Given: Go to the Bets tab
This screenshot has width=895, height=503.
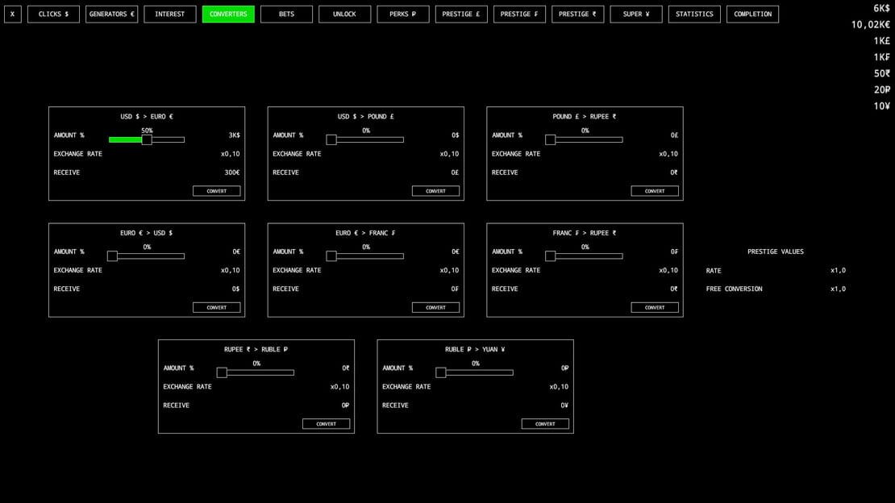Looking at the screenshot, I should point(286,15).
